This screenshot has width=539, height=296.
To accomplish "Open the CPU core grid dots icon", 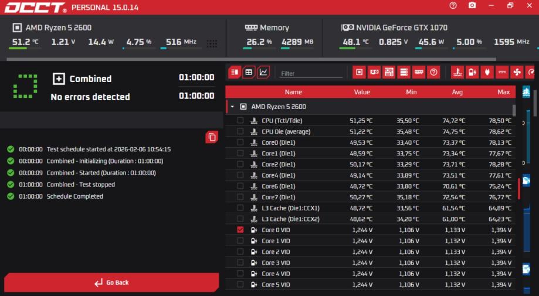I will tap(212, 43).
